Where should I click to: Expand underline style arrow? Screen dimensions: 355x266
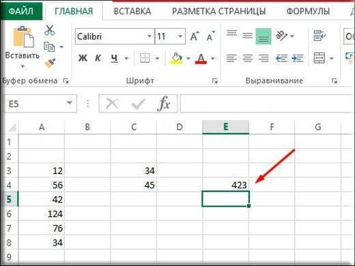click(126, 59)
